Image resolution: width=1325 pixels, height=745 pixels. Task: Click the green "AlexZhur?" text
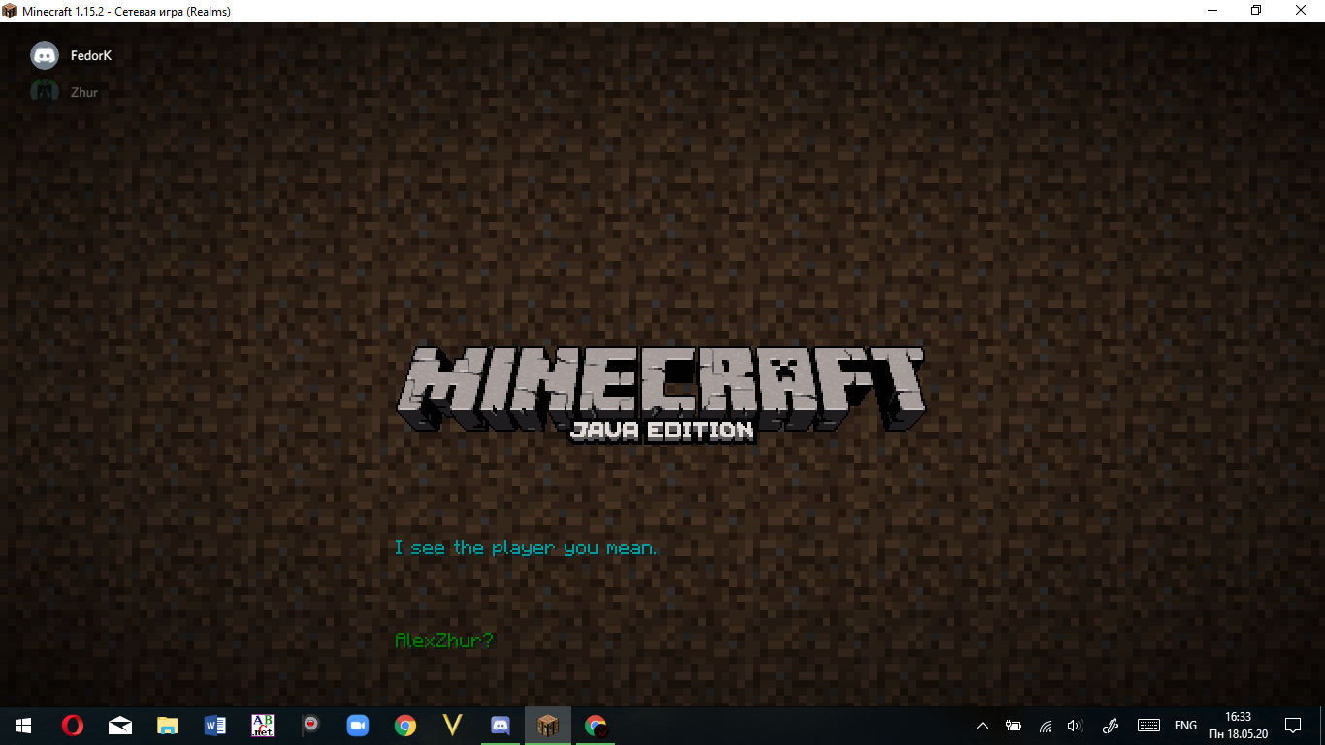pos(443,641)
